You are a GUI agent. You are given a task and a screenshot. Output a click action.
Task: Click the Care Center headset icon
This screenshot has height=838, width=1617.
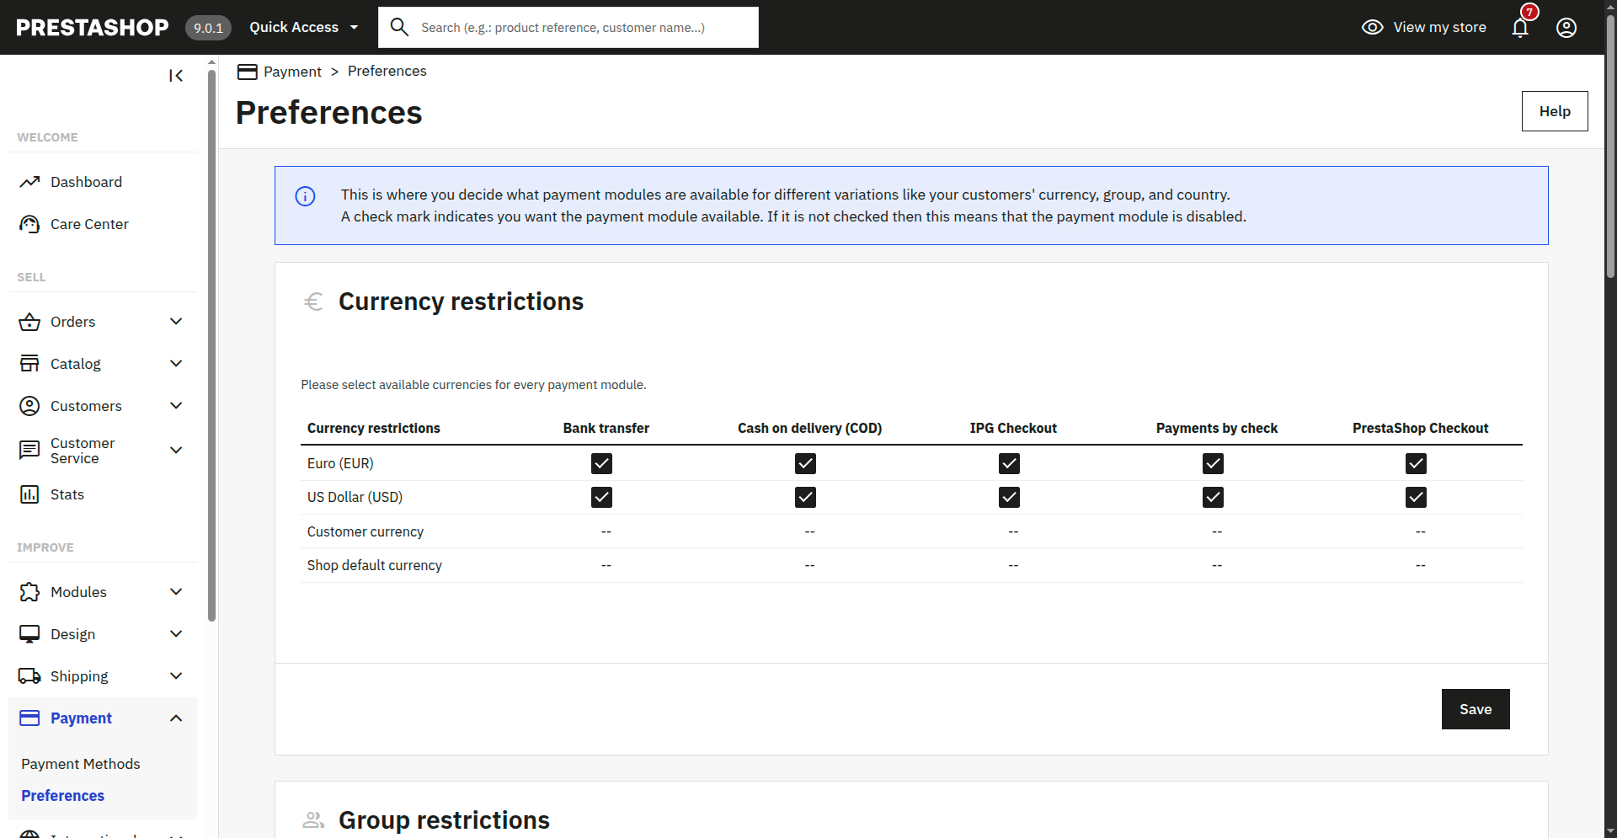pyautogui.click(x=29, y=224)
